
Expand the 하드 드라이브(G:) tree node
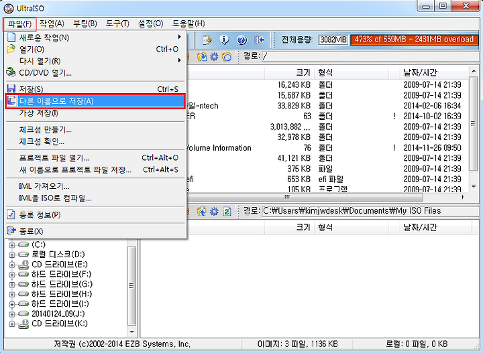[12, 285]
